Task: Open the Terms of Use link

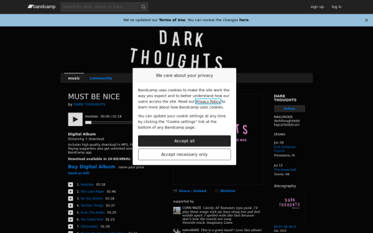Action: tap(172, 20)
